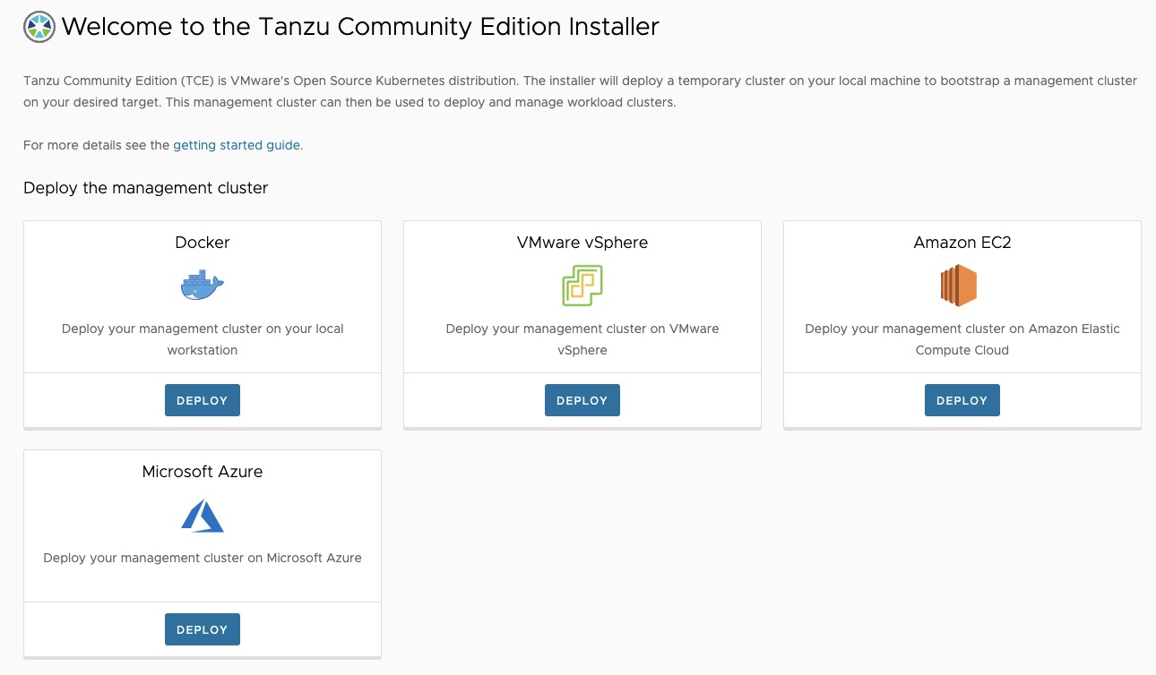Click the Docker deployment description text

pyautogui.click(x=202, y=339)
